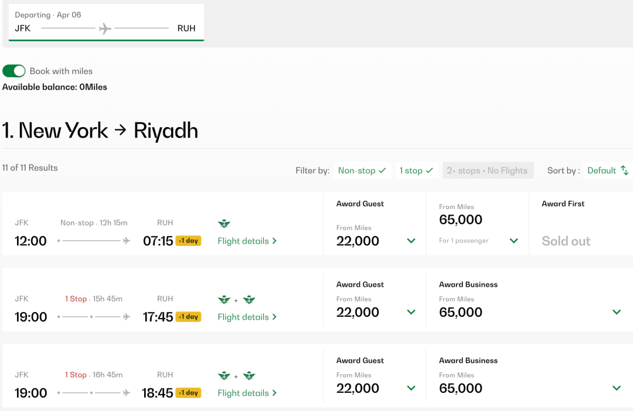Click second airline logo on 15h 45m flight
Screen dimensions: 633x411
click(x=249, y=300)
